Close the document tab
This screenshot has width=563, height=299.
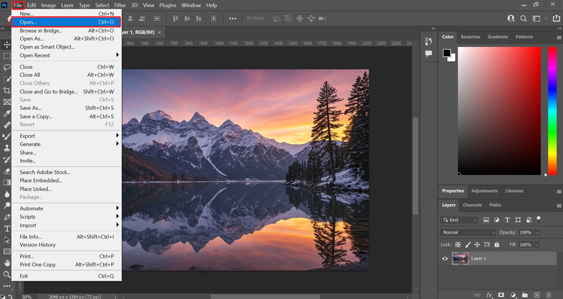click(159, 33)
